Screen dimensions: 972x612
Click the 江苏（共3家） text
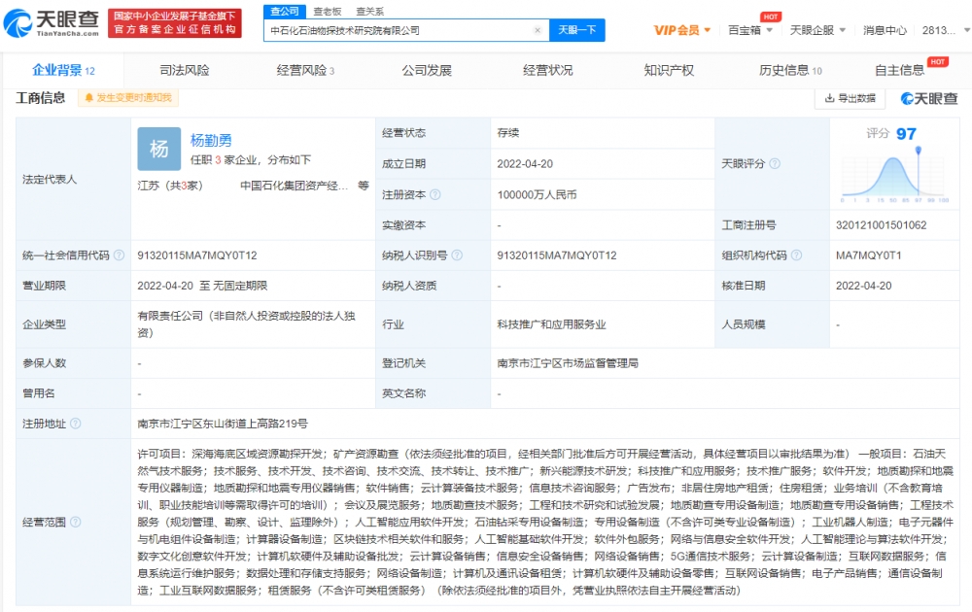tap(170, 186)
